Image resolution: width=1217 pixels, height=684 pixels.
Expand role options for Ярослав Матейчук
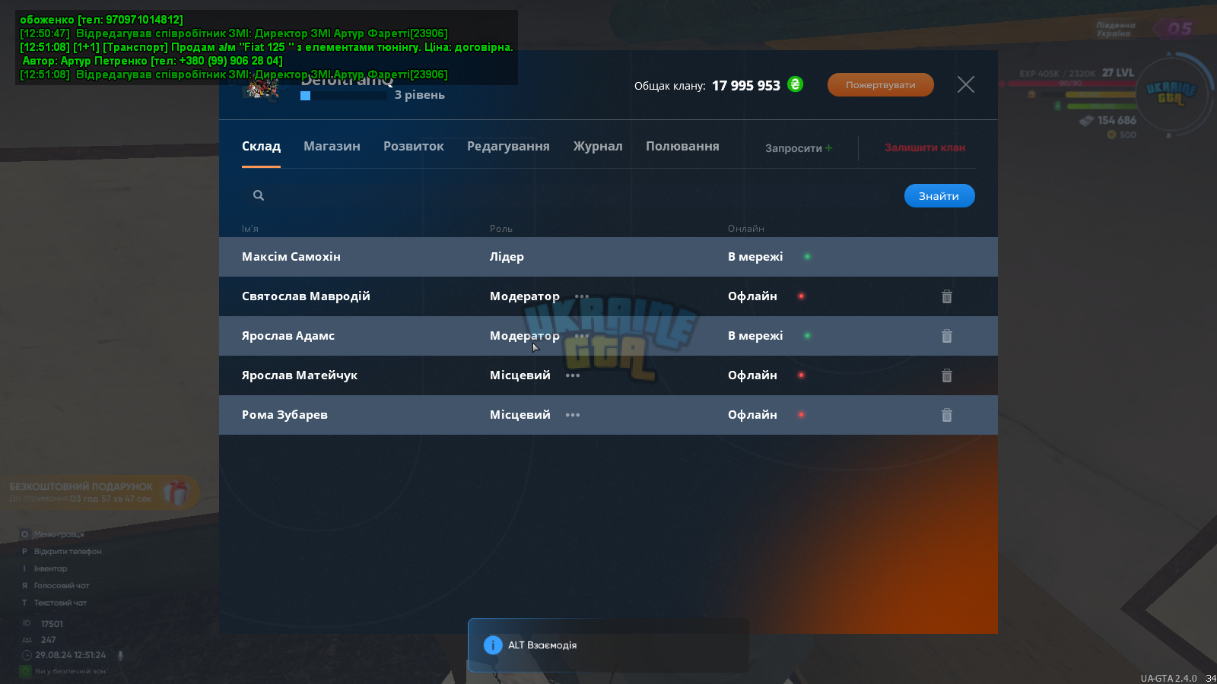(x=573, y=375)
